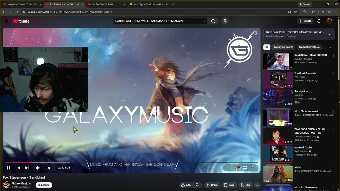This screenshot has width=340, height=191.
Task: Open options for You Don't Scare Me
Action: click(x=333, y=74)
